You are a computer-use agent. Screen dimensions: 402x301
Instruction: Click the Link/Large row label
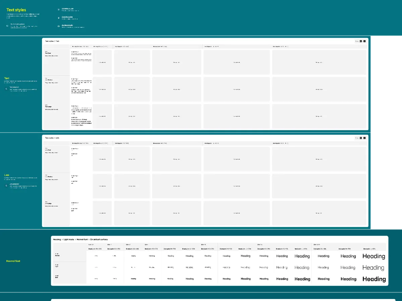click(x=49, y=203)
